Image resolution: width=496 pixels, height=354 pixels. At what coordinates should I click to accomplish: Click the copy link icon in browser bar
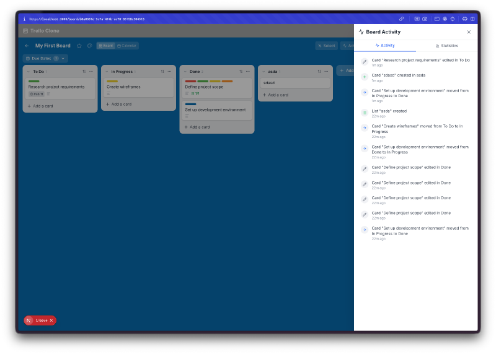coord(401,19)
